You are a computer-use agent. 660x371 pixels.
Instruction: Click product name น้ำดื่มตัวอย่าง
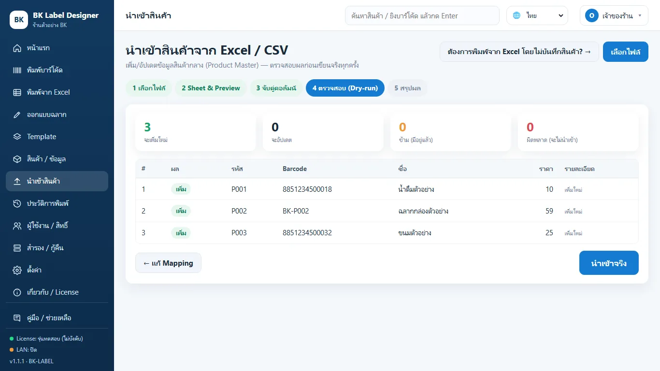click(x=416, y=189)
